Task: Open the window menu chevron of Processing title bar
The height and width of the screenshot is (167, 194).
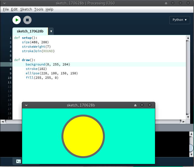Action: tap(4, 3)
